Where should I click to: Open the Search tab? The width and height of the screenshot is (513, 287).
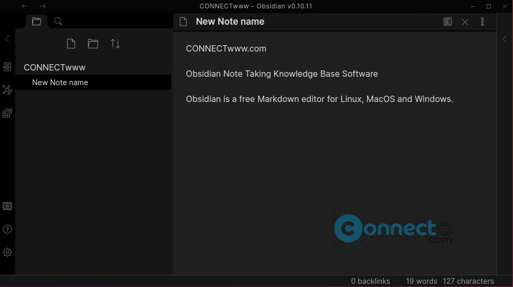[58, 22]
